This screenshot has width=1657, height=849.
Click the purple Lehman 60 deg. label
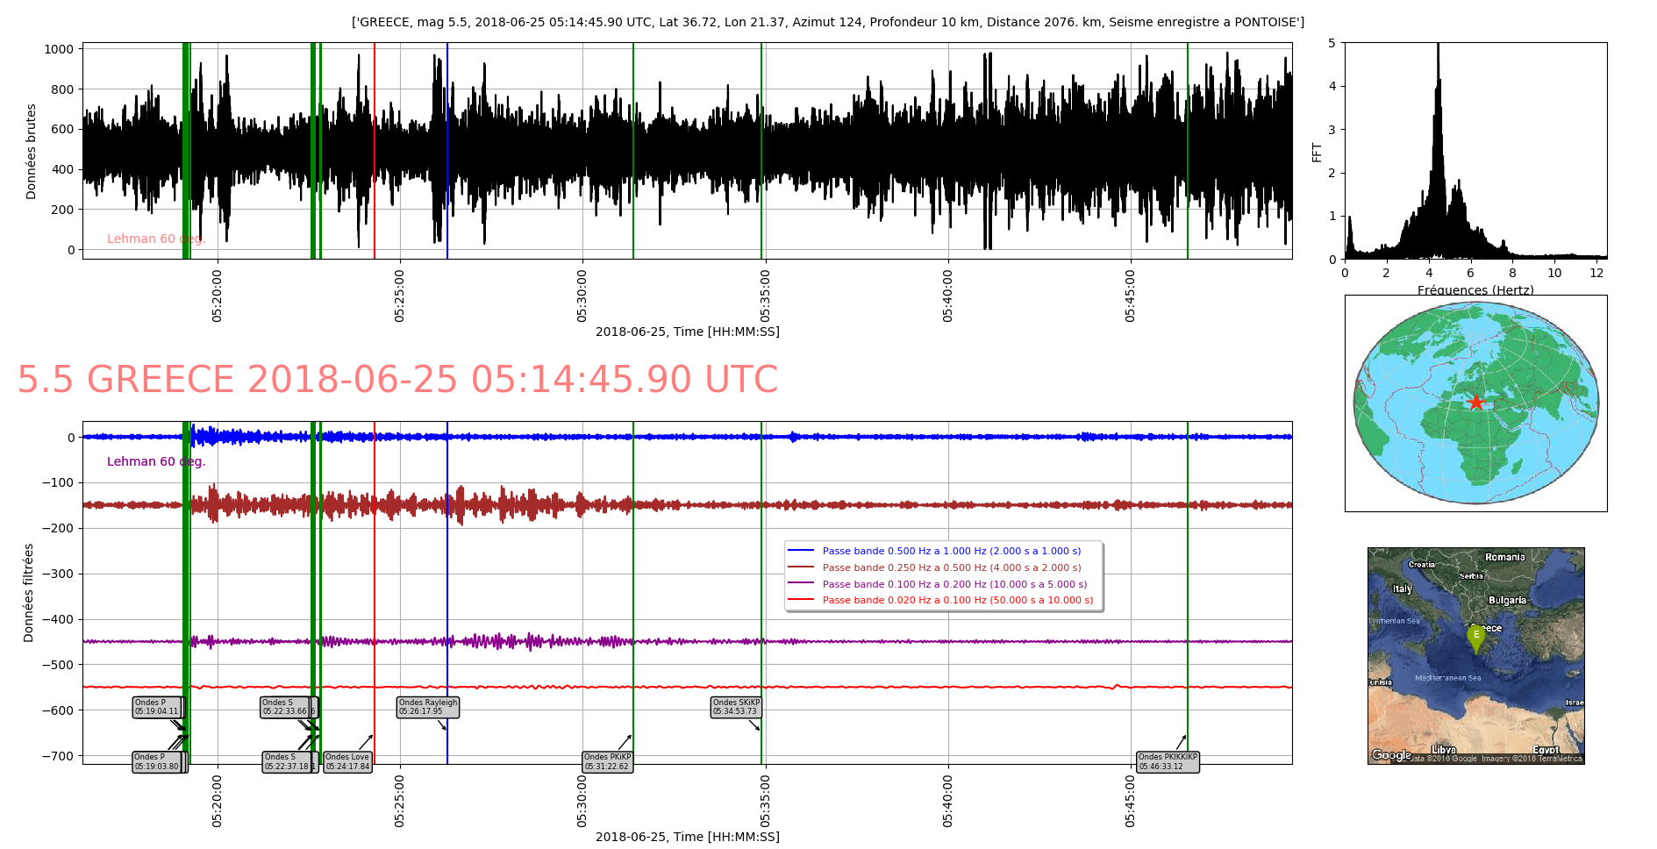click(155, 461)
